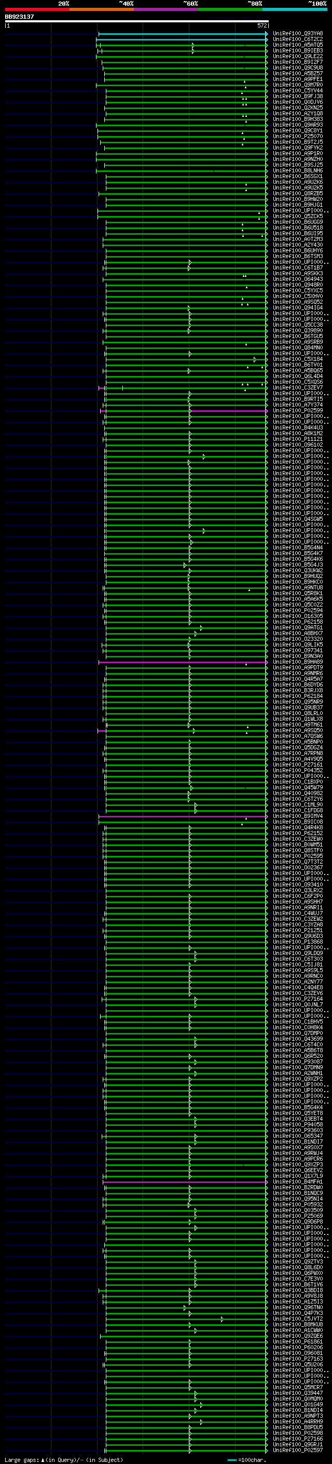Open hit UniRef100_Q9LE22

(x=298, y=56)
